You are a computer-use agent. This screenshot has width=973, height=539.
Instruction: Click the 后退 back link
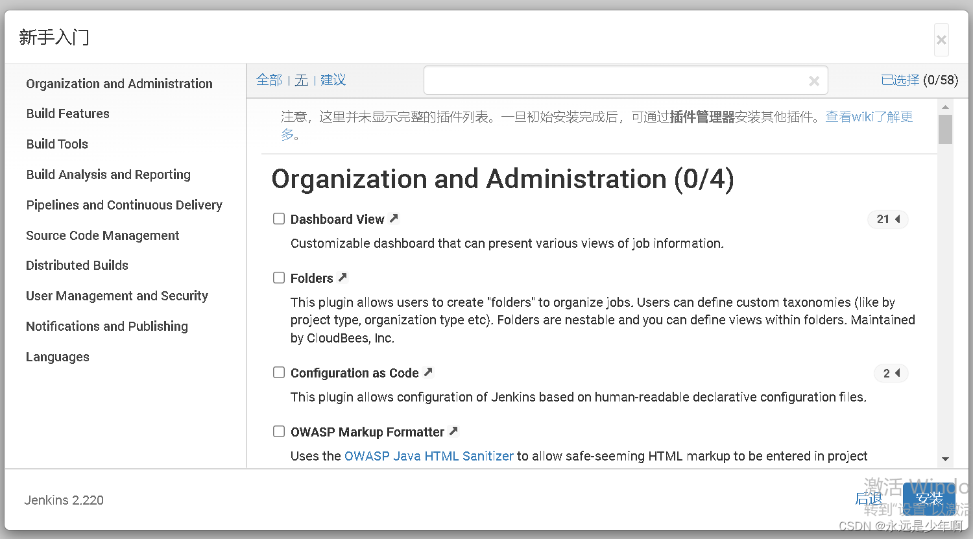[869, 498]
